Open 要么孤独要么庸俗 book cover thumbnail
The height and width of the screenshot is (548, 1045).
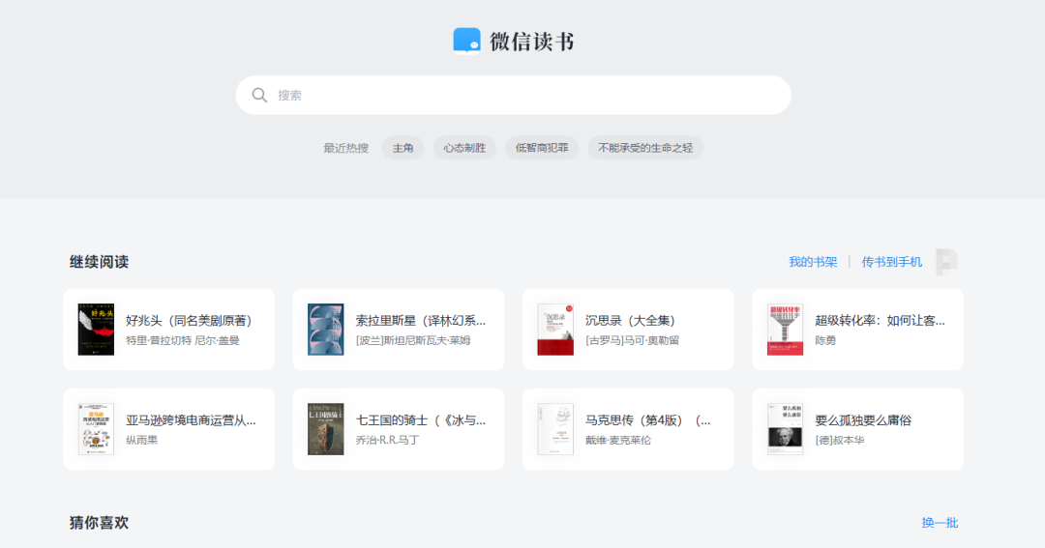point(785,429)
